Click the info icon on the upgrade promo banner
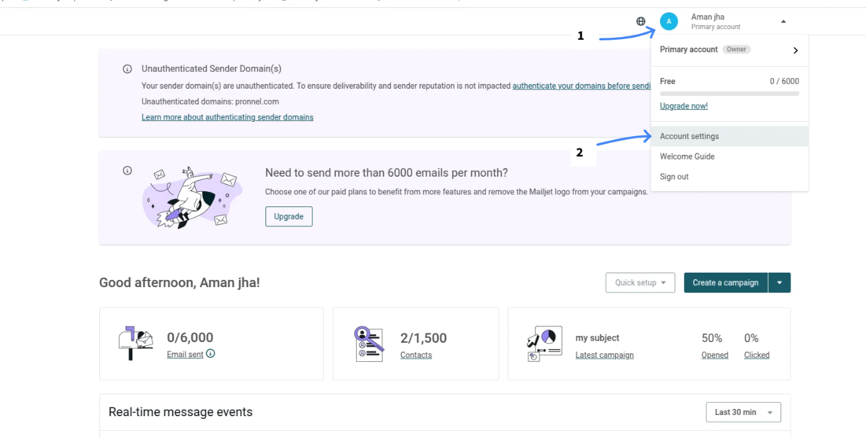Image resolution: width=866 pixels, height=438 pixels. pos(127,170)
